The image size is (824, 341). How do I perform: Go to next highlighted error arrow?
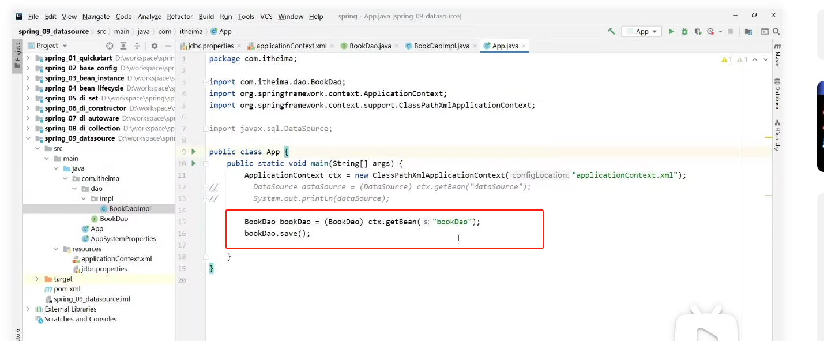click(765, 59)
